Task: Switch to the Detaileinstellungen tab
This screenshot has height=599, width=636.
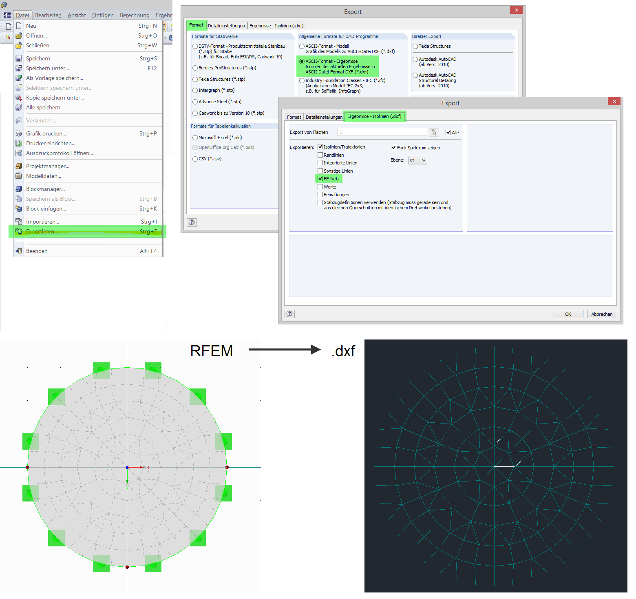Action: [x=323, y=117]
